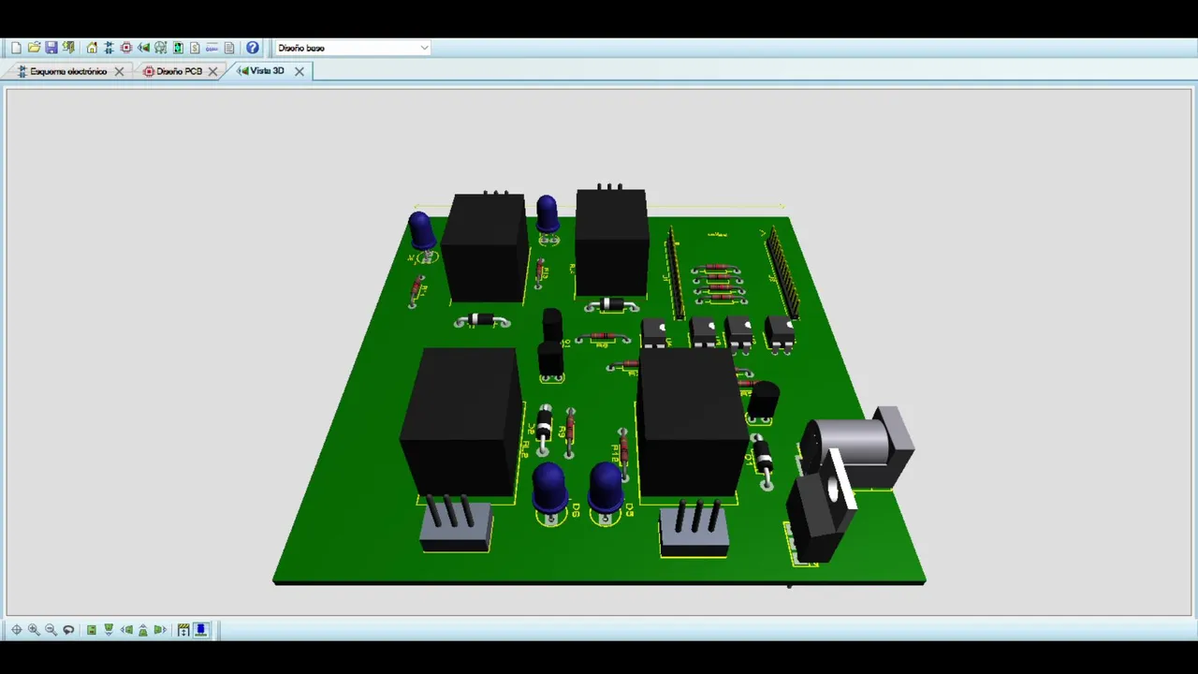This screenshot has height=674, width=1198.
Task: Switch to the Left view icon
Action: click(x=126, y=630)
